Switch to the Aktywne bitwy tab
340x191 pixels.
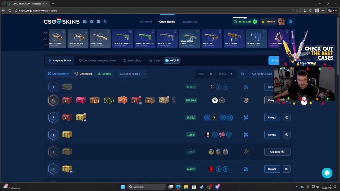[59, 60]
